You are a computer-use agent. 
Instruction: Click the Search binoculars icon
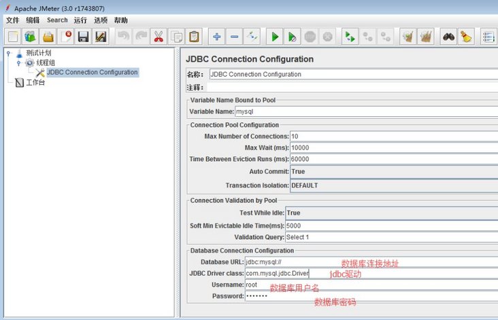(448, 37)
